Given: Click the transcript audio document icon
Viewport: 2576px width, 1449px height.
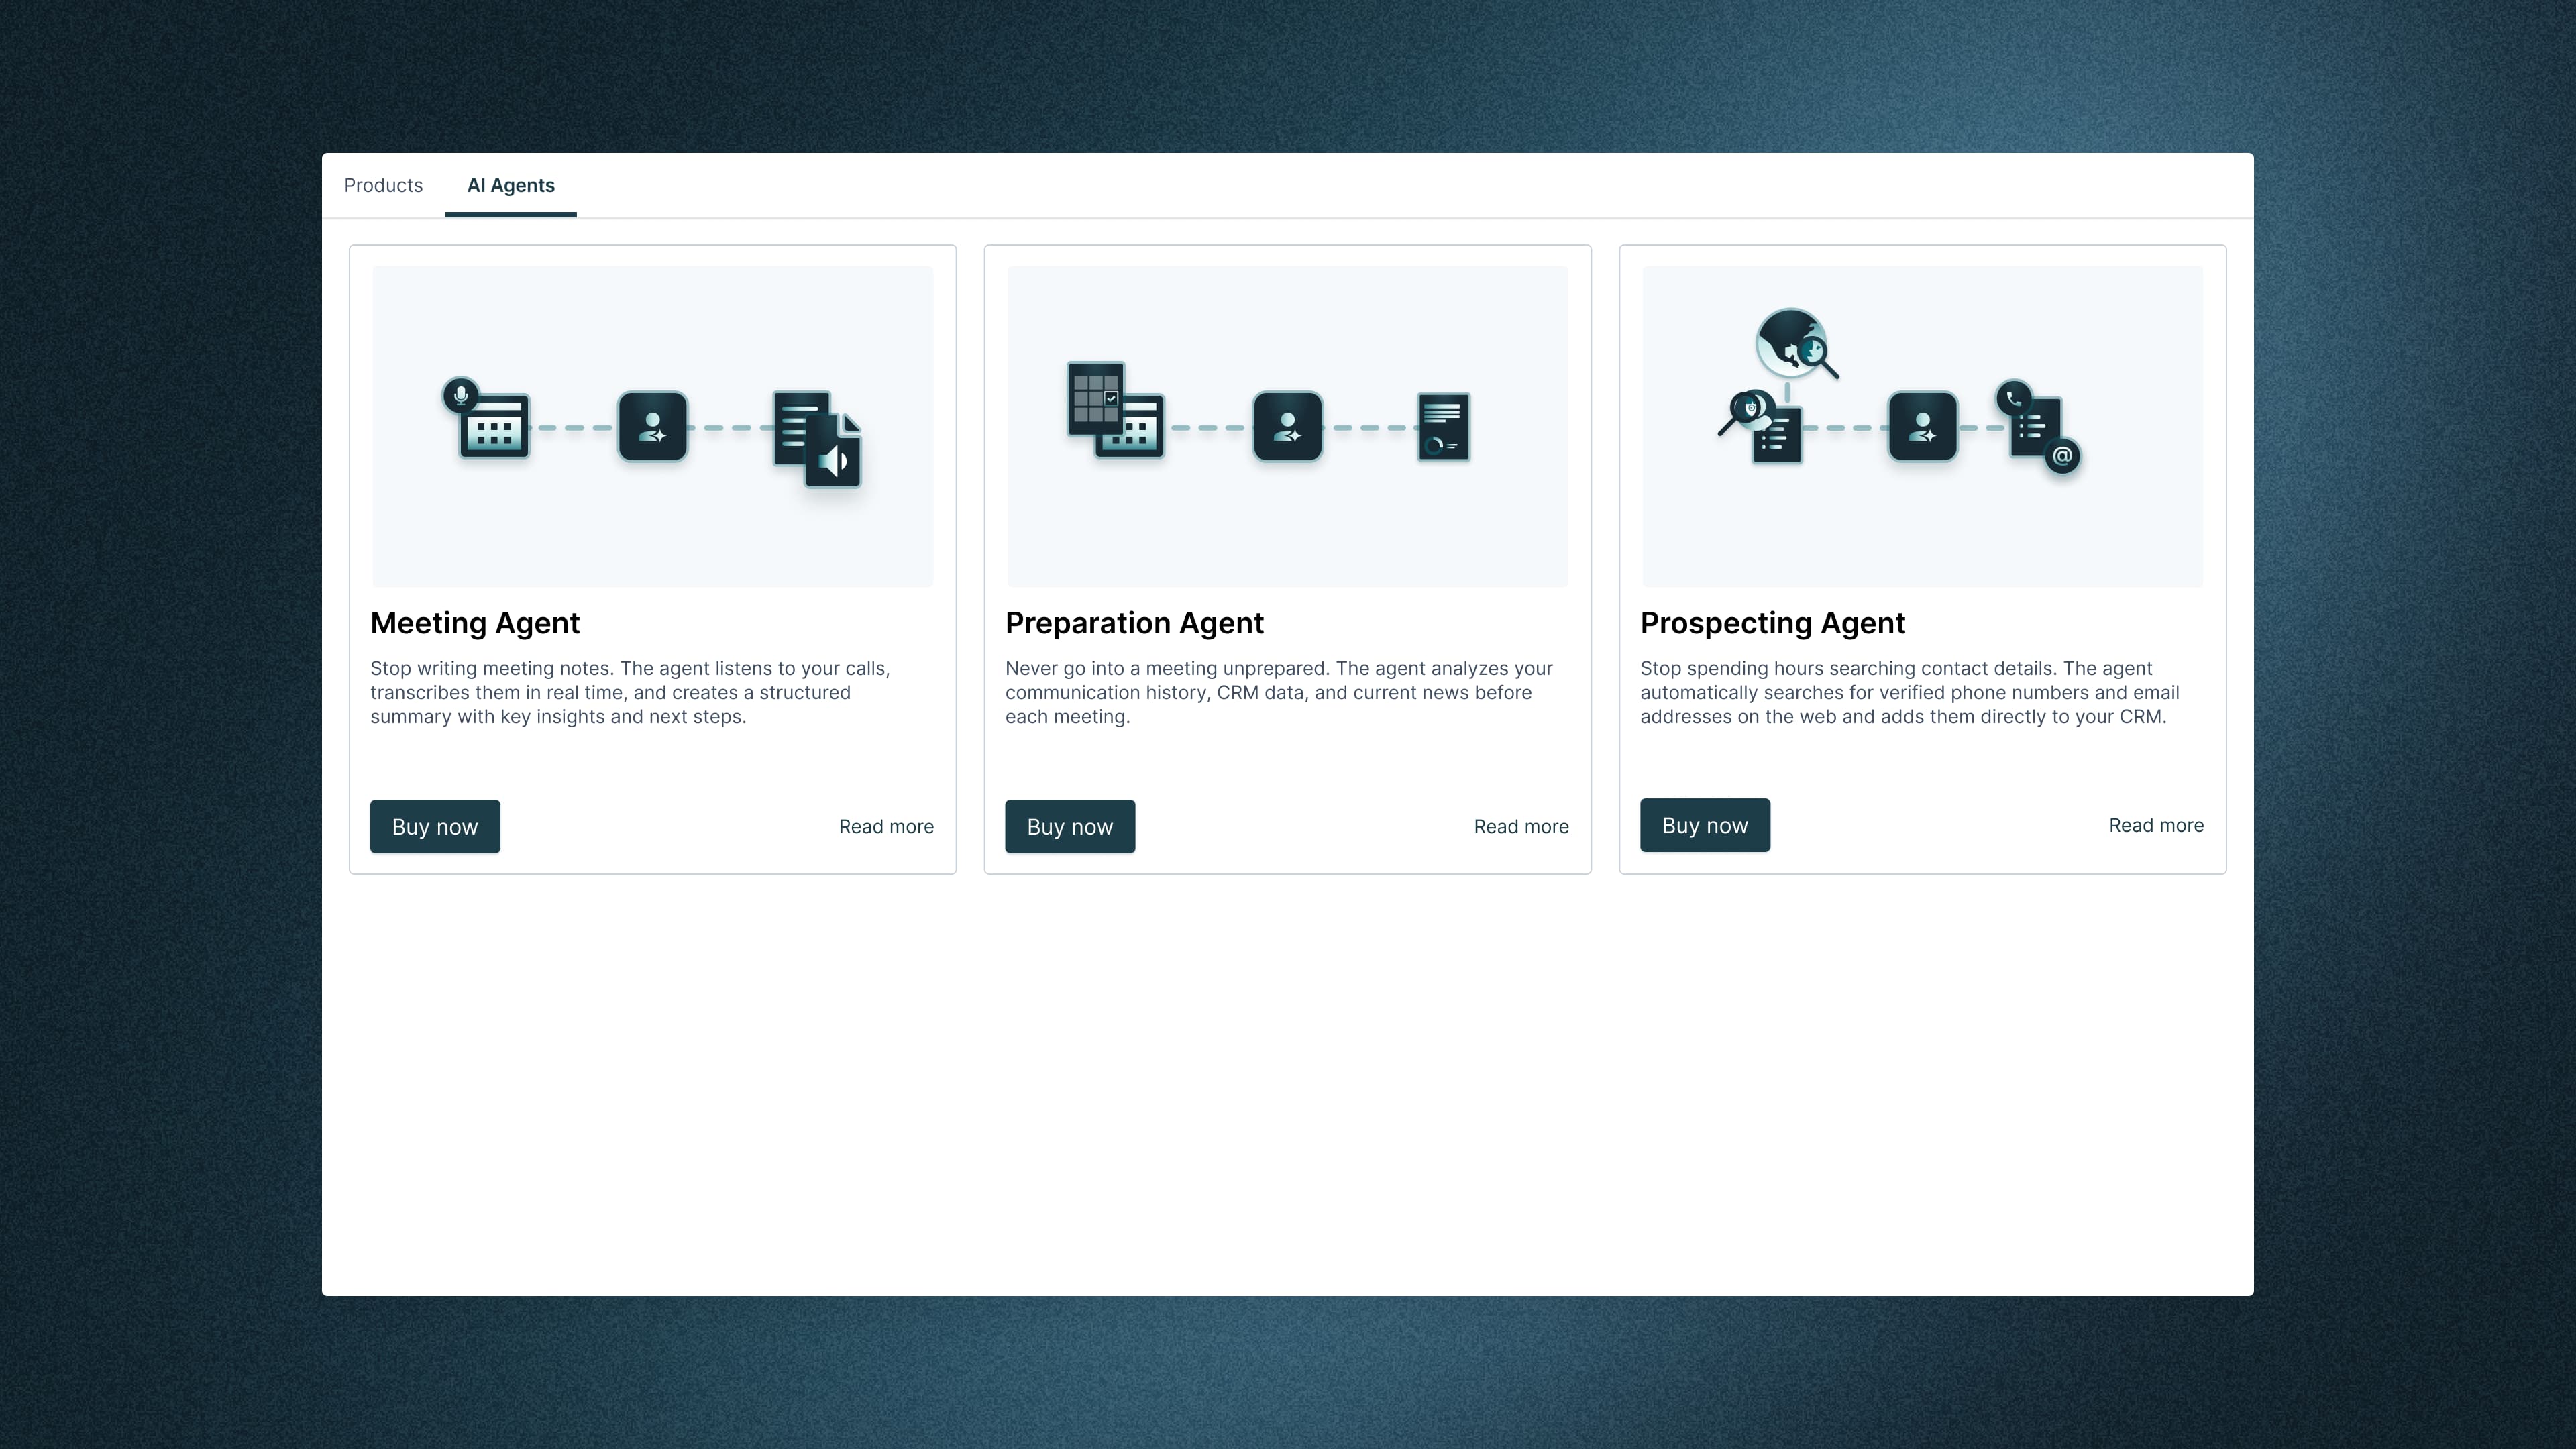Looking at the screenshot, I should click(816, 439).
